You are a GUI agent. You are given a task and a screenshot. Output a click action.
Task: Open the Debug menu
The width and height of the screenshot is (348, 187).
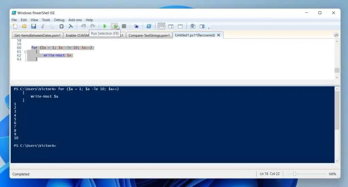click(x=59, y=20)
